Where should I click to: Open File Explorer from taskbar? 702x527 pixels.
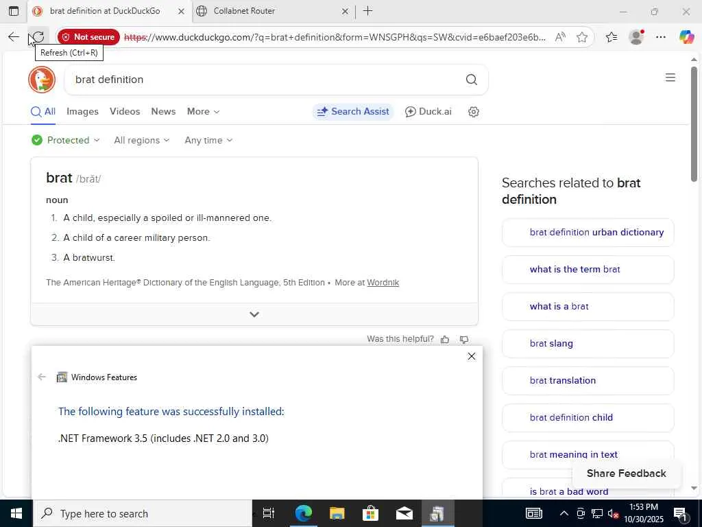[337, 513]
